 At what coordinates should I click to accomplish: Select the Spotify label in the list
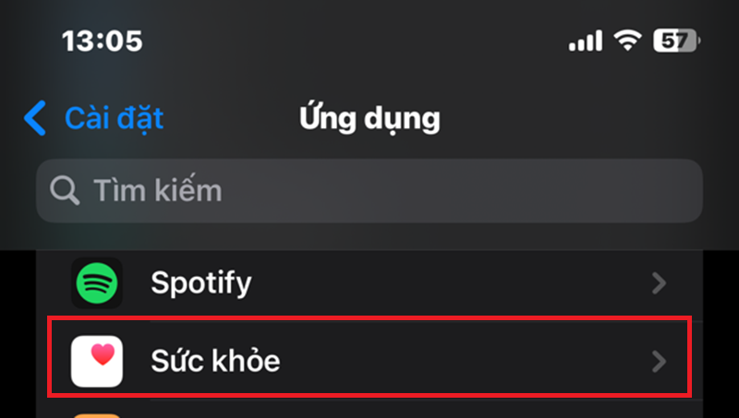200,282
